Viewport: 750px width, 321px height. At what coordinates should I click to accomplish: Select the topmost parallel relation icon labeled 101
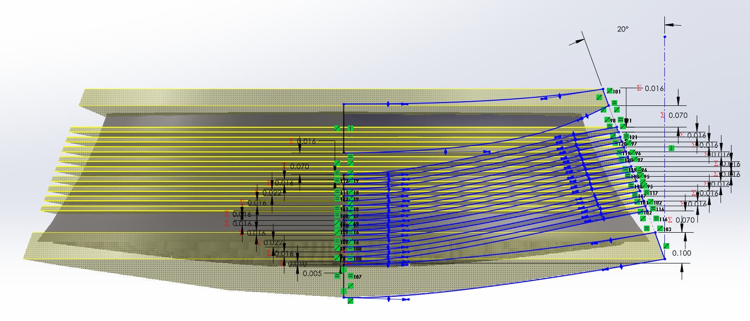[x=609, y=91]
